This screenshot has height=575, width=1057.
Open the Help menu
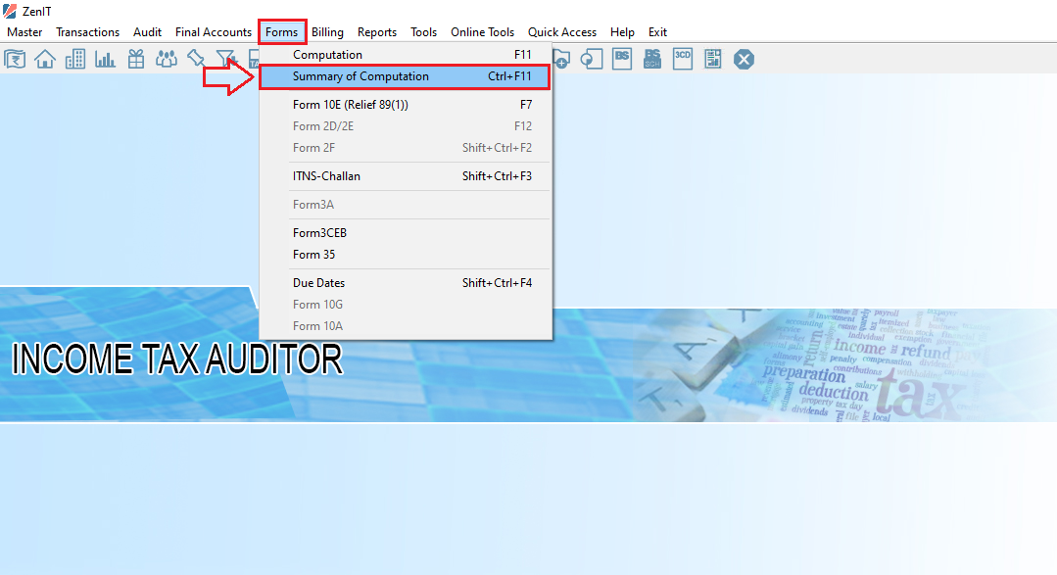(622, 31)
